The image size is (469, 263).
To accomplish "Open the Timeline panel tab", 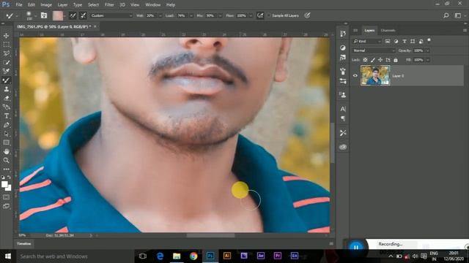I will (x=24, y=243).
